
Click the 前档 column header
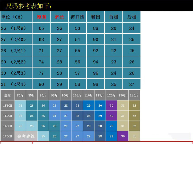point(114,17)
